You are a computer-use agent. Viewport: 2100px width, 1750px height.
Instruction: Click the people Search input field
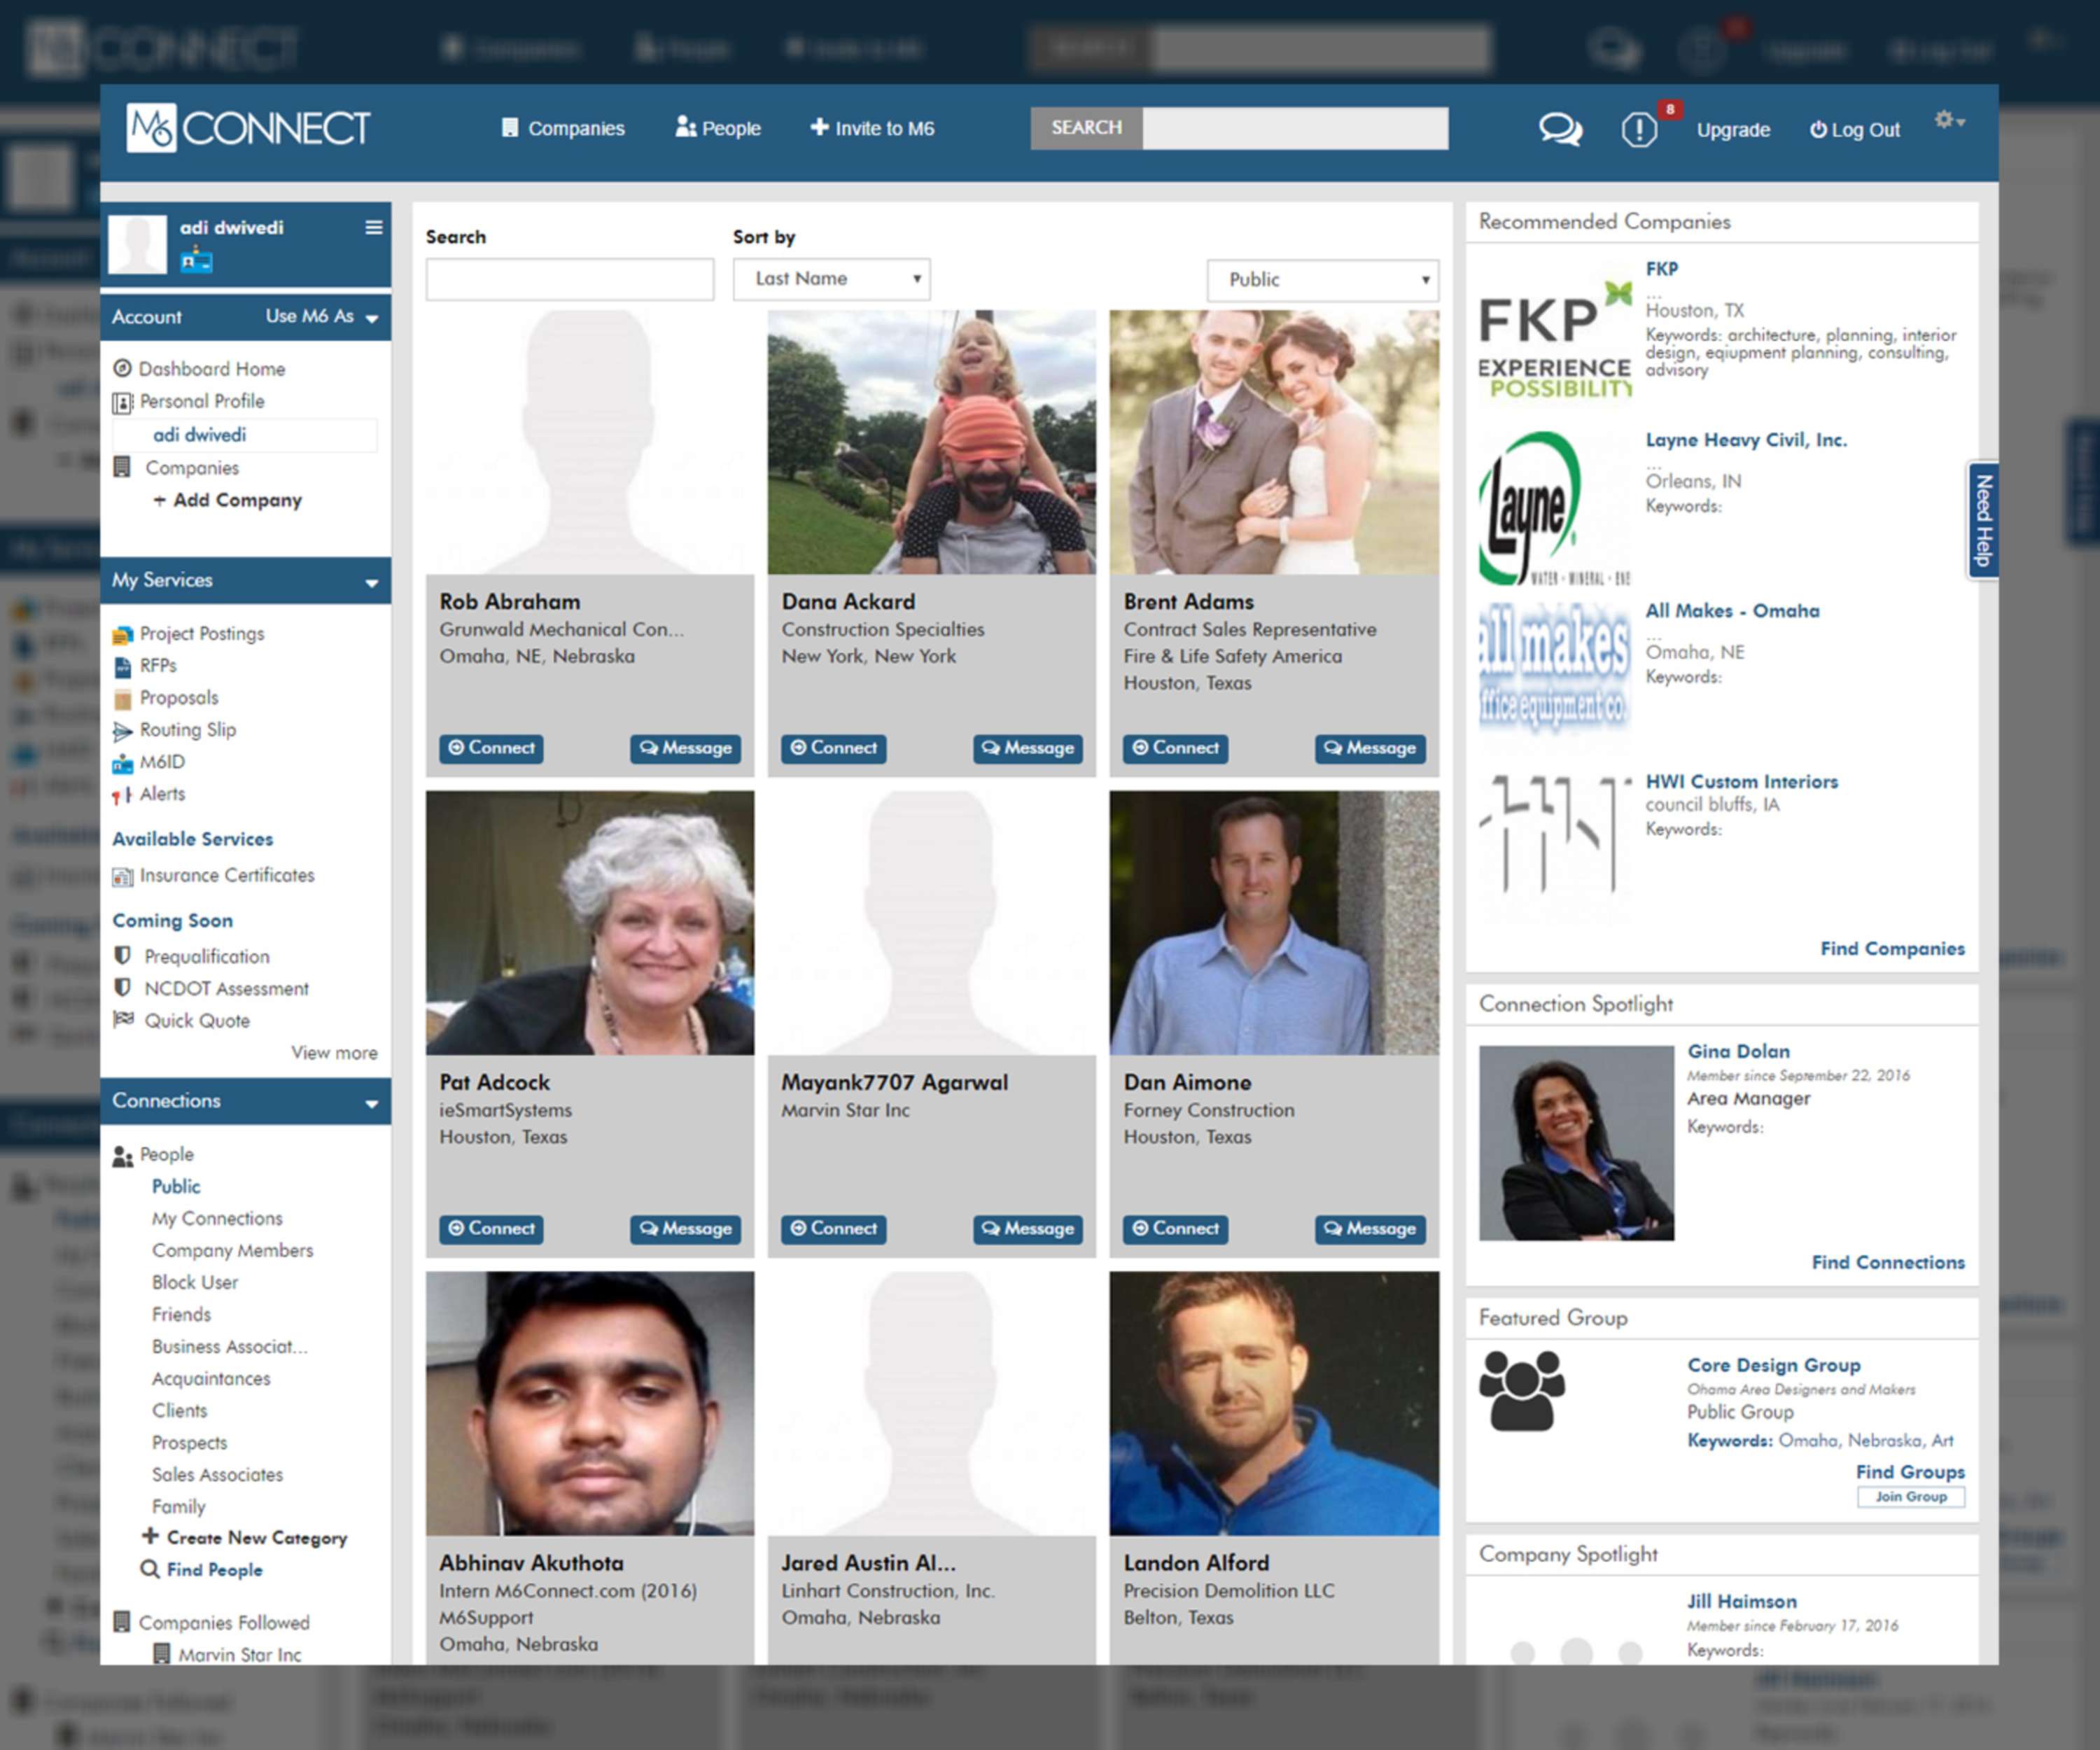[x=570, y=279]
